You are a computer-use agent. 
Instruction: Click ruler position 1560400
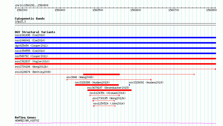tap(60, 10)
